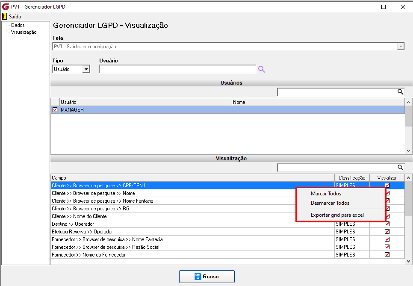Click SIMPLES in Nome do Fornecedor row

click(x=345, y=255)
